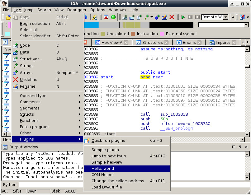Click the red warning triangle toolbar icon

tap(106, 17)
